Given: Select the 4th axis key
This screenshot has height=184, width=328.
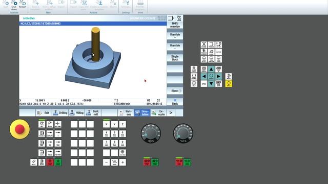Looking at the screenshot, I should [106, 134].
